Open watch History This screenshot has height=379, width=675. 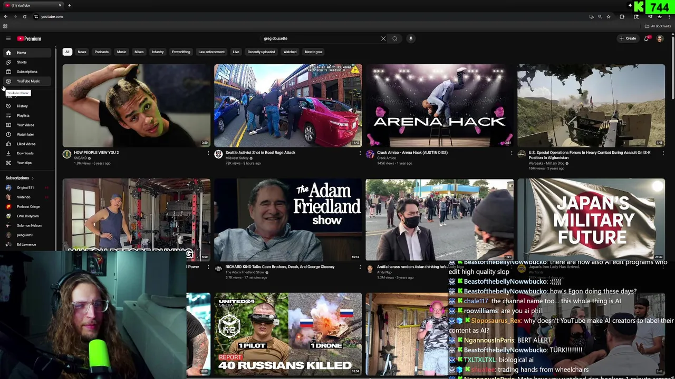27,106
